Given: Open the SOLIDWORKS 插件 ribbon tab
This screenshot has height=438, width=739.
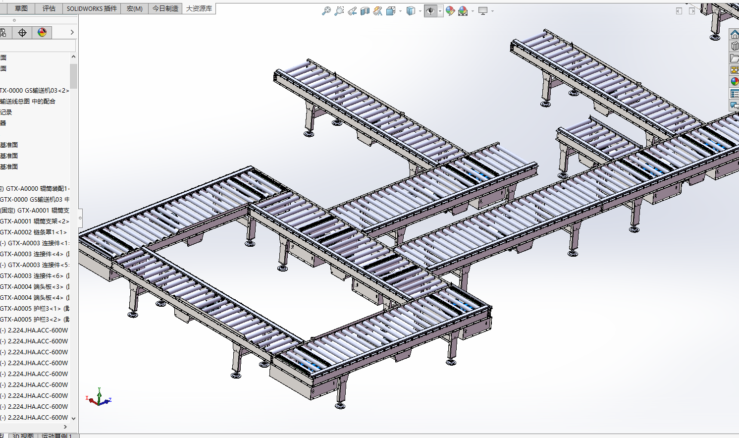Looking at the screenshot, I should 92,8.
